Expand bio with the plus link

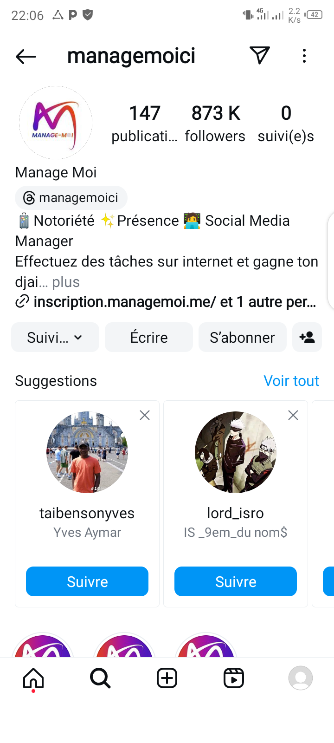[x=66, y=282]
